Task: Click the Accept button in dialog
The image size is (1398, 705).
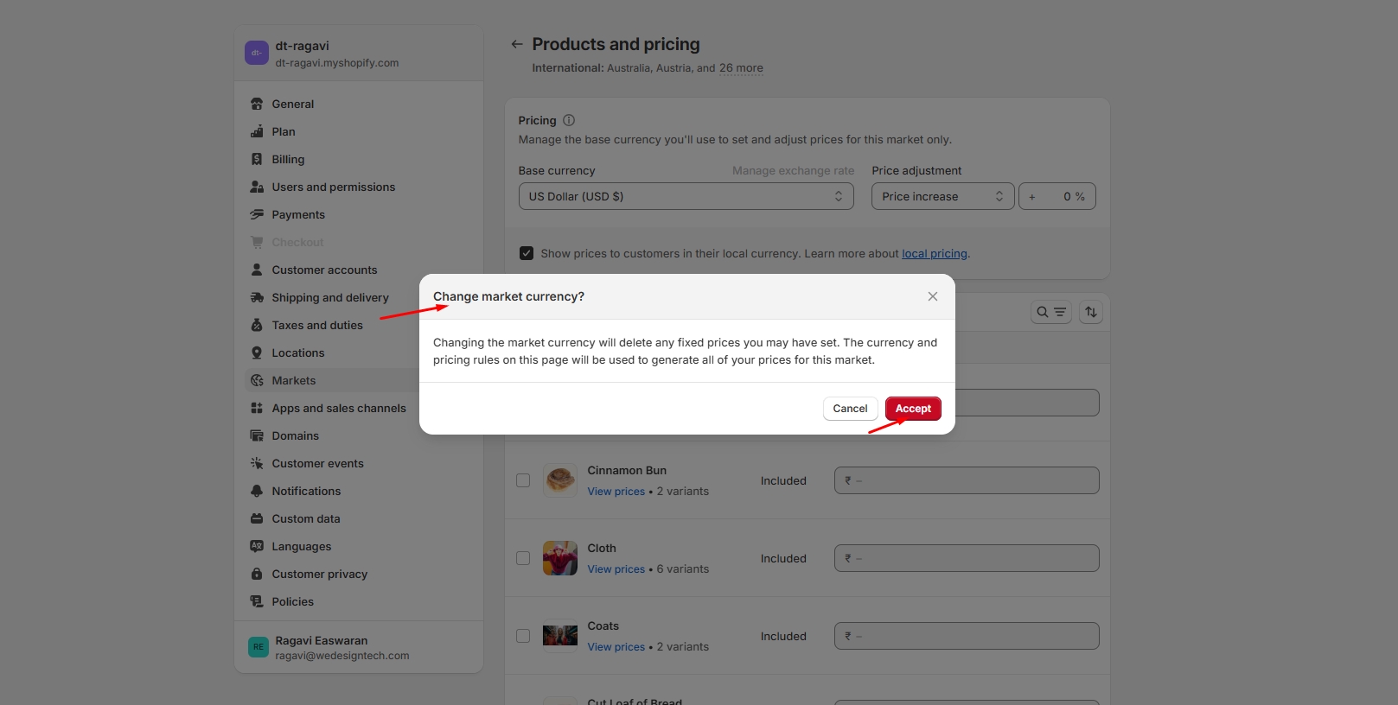Action: 912,409
